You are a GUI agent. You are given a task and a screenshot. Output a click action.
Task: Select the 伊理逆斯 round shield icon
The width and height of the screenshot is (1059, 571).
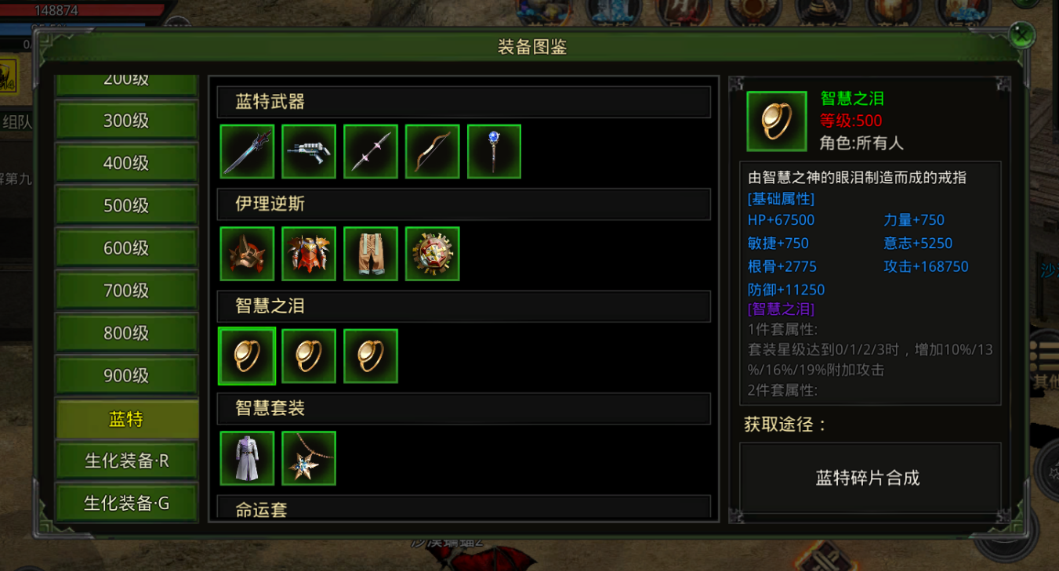coord(433,254)
